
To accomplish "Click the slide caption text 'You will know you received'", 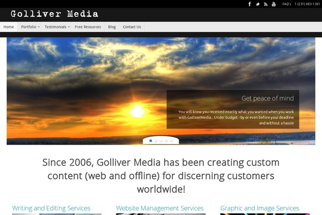I will (236, 118).
